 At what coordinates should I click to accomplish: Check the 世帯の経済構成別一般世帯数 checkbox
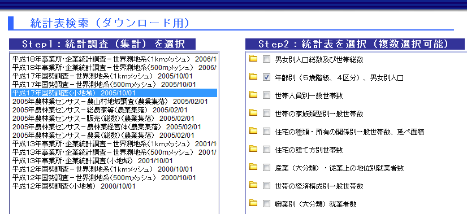click(x=266, y=186)
